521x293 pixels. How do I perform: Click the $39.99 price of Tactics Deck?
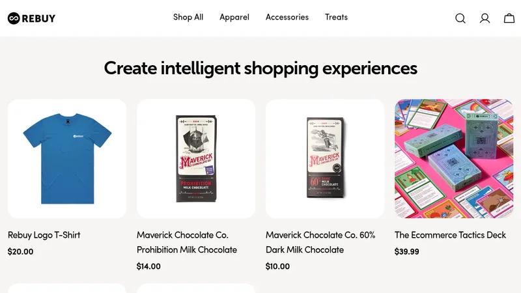(x=406, y=251)
